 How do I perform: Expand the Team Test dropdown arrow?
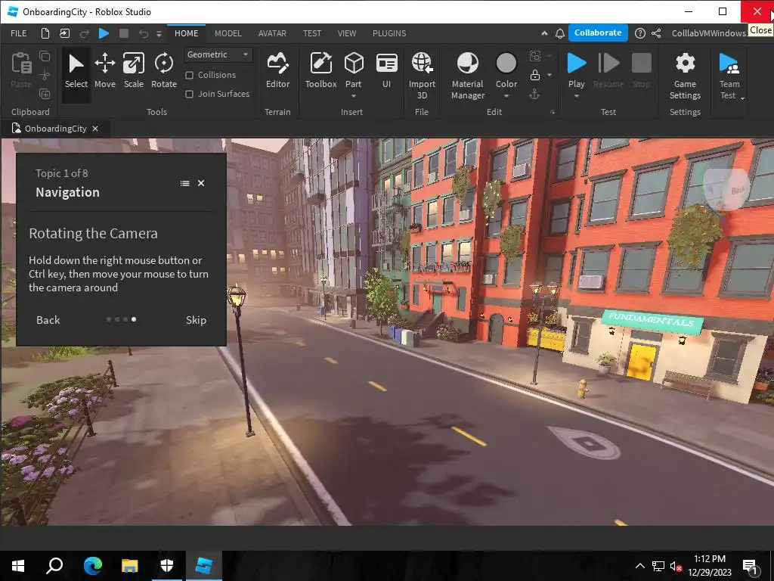point(742,98)
